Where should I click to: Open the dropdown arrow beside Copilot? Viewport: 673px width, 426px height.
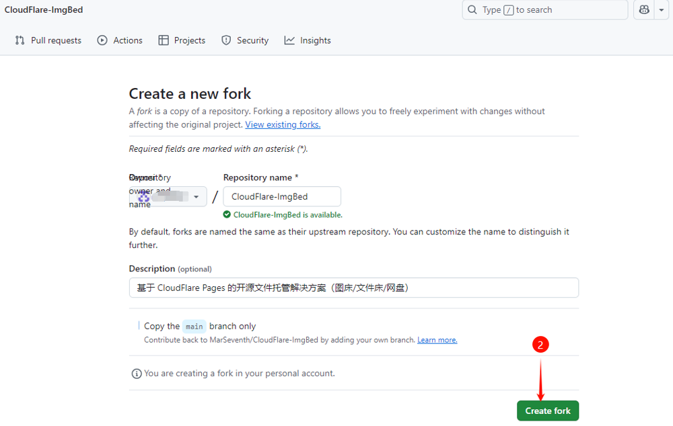pyautogui.click(x=662, y=10)
